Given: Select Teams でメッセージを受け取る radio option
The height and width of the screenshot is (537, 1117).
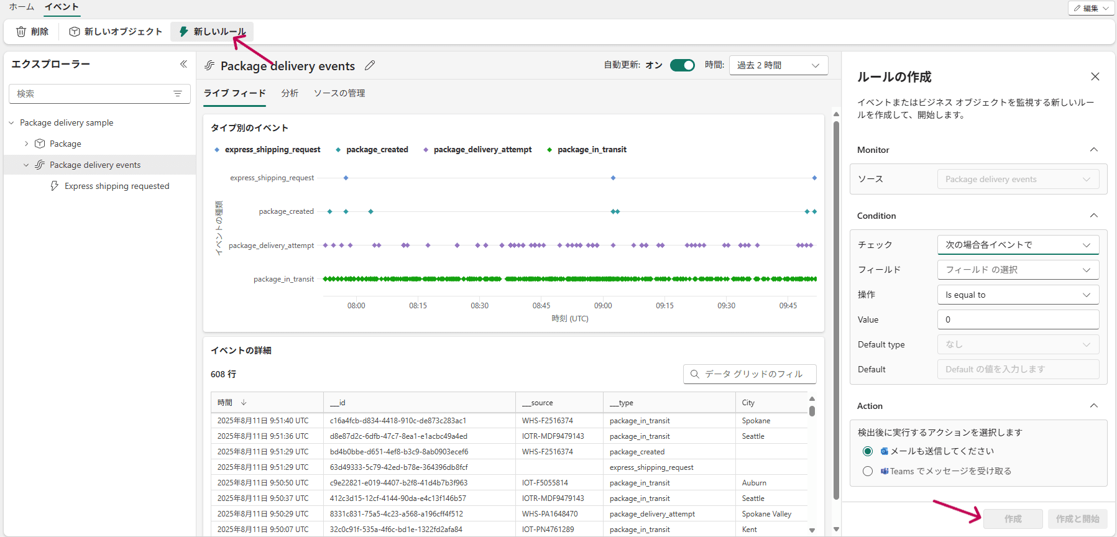Looking at the screenshot, I should (868, 471).
